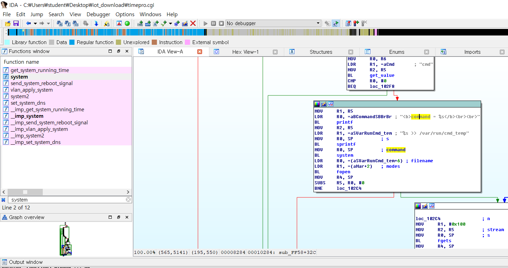Image resolution: width=508 pixels, height=268 pixels.
Task: Click the grayed delete breakpoint icon
Action: pos(364,23)
